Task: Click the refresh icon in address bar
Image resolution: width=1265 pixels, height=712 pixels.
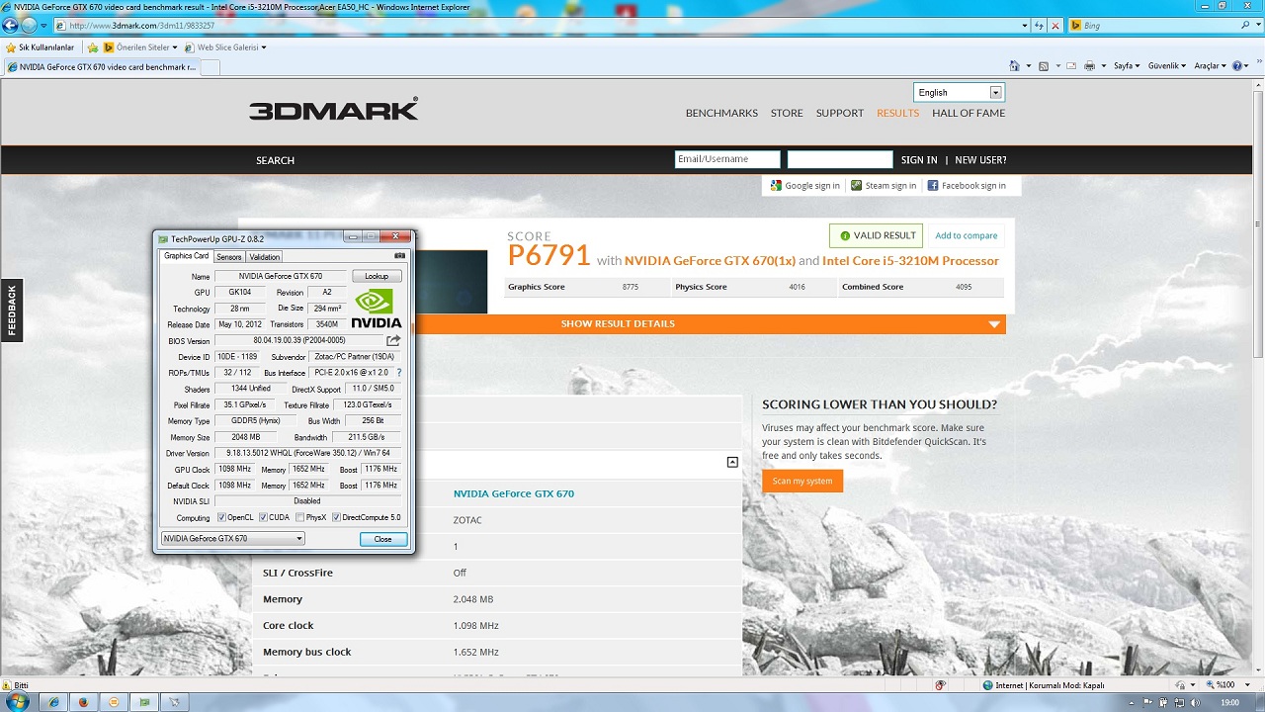Action: point(1040,26)
